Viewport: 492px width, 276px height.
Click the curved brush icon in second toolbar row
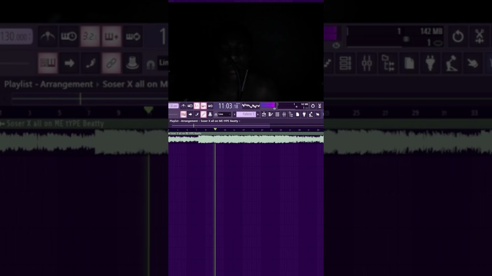point(197,114)
